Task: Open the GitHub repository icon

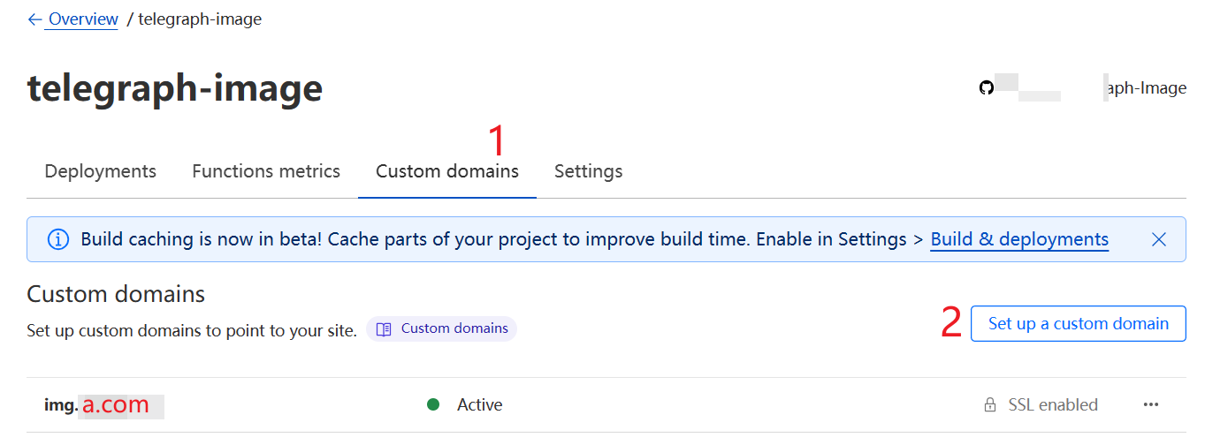Action: coord(986,88)
